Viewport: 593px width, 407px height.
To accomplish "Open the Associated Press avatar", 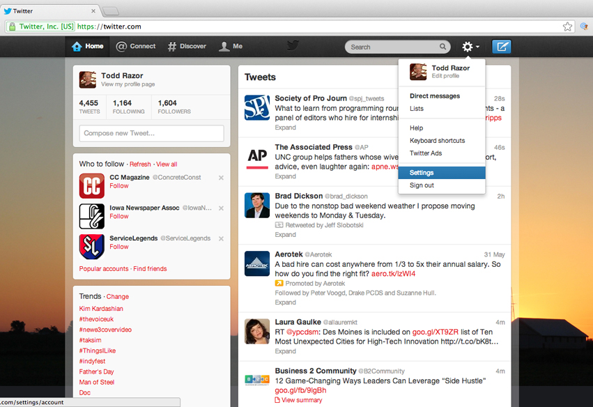I will click(257, 157).
